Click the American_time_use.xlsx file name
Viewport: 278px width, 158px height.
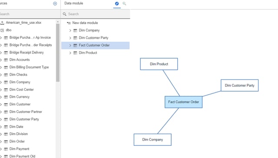click(23, 23)
